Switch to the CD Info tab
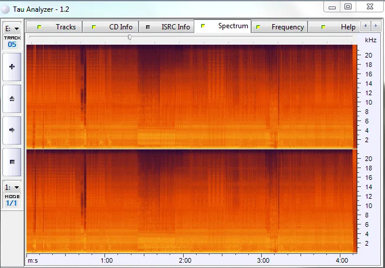The height and width of the screenshot is (268, 385). [x=110, y=27]
